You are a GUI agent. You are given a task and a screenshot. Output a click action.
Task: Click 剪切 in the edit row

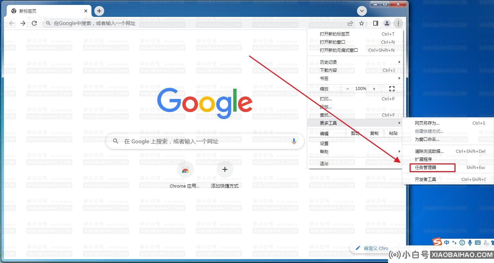[x=355, y=133]
